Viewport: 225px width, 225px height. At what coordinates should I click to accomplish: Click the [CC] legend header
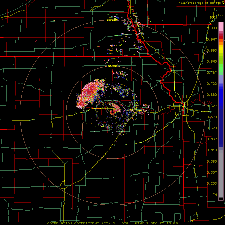213,17
